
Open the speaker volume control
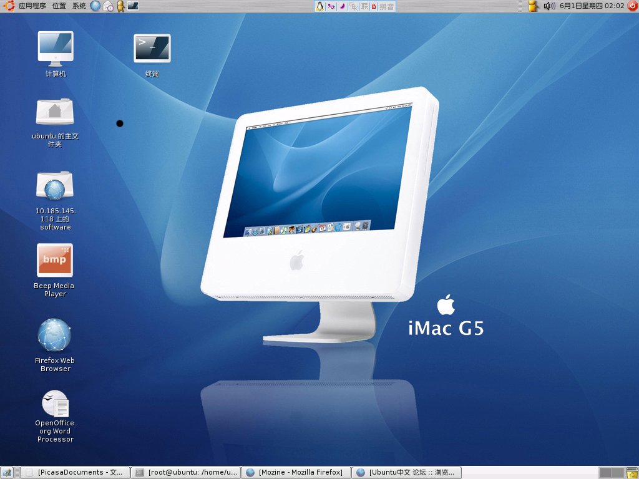pos(549,6)
